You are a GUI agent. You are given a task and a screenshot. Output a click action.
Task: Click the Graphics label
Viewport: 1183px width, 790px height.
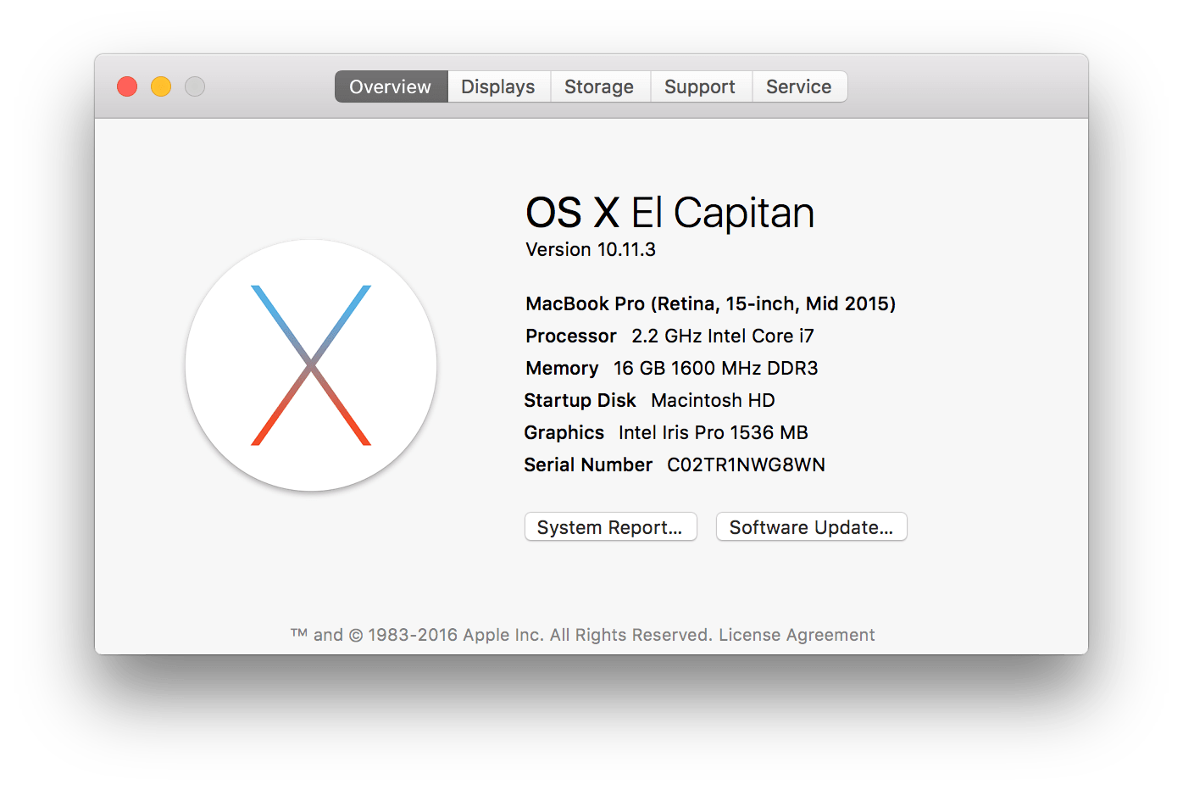click(x=564, y=432)
